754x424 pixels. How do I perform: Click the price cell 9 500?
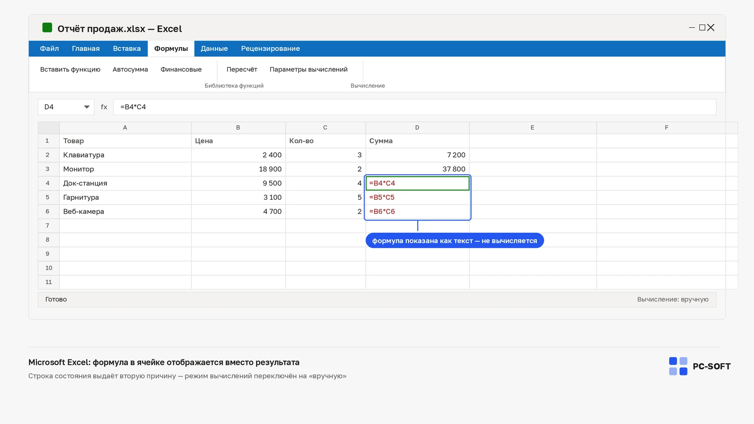coord(238,183)
